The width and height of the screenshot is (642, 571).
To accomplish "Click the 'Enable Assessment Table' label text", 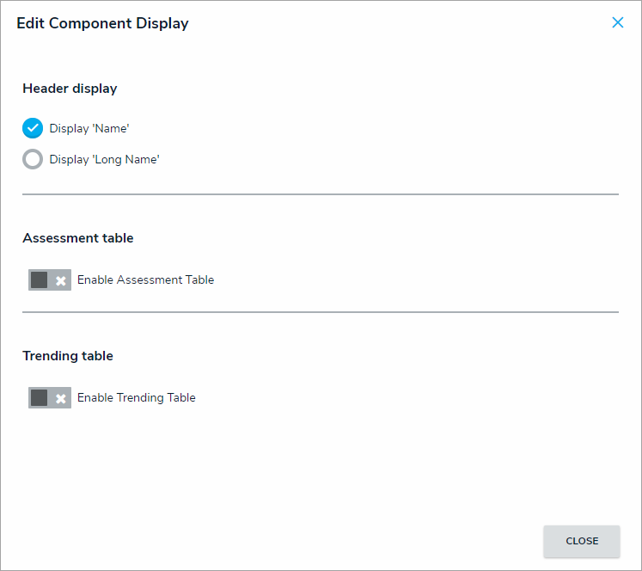I will [145, 280].
